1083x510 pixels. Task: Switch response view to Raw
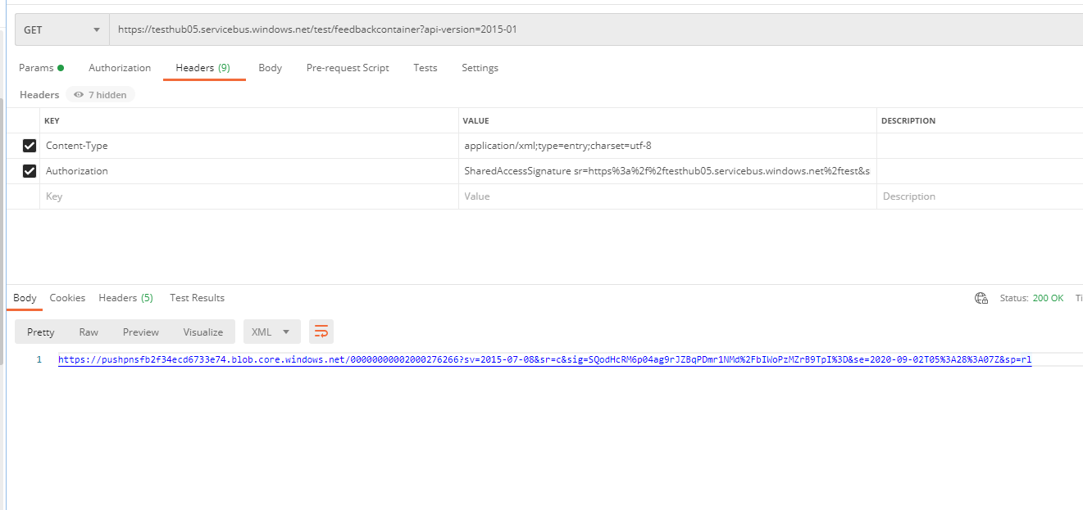89,332
